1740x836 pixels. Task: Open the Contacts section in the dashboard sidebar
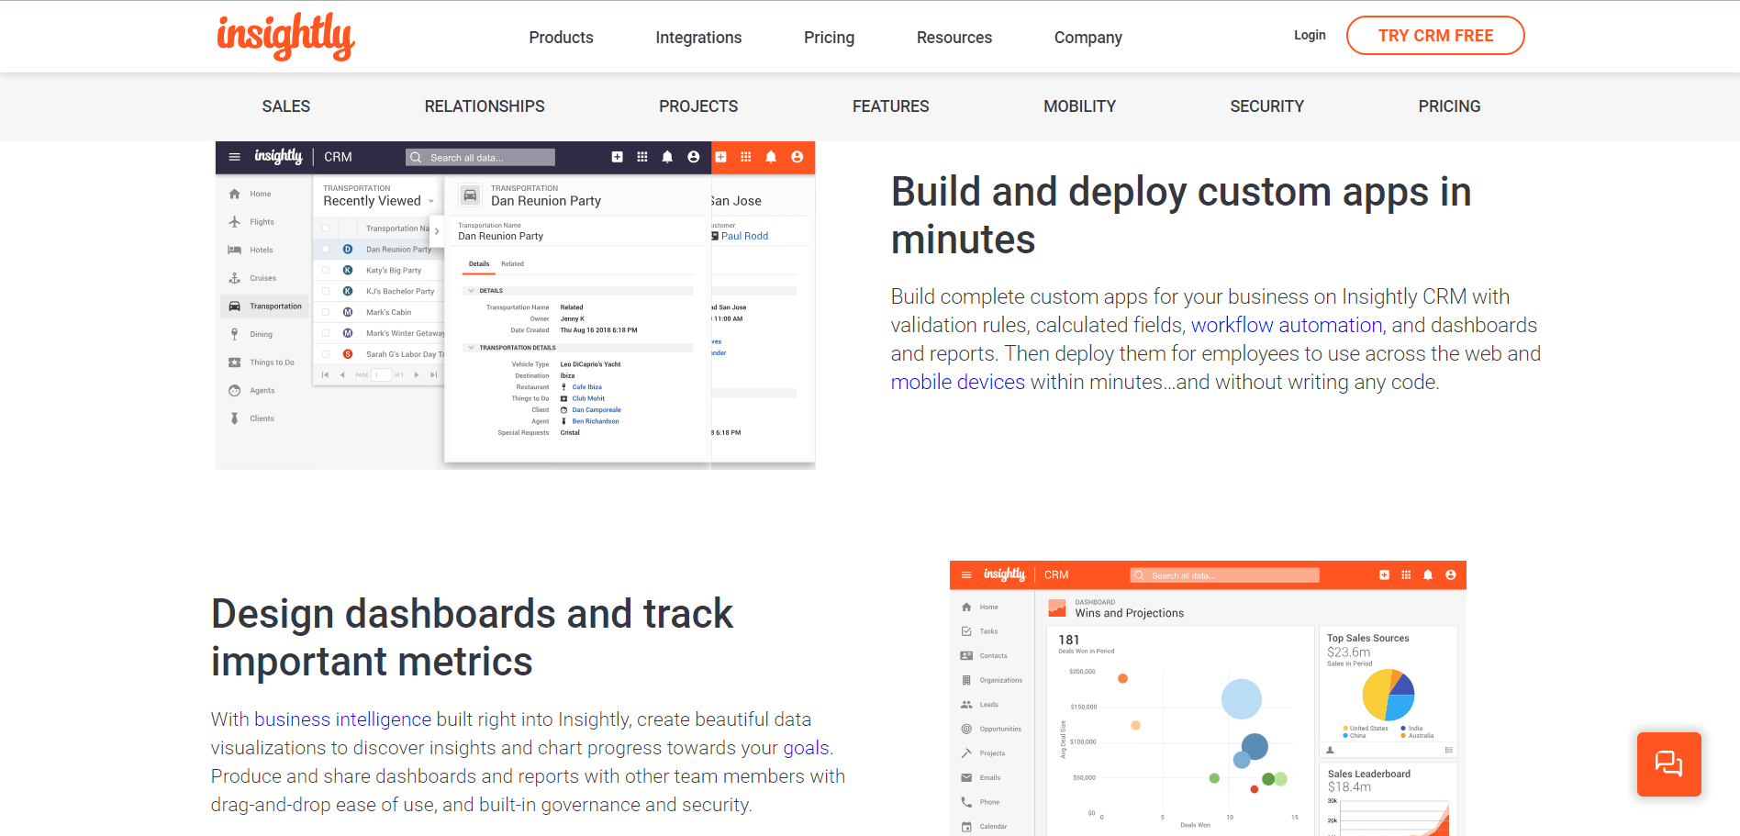tap(993, 655)
